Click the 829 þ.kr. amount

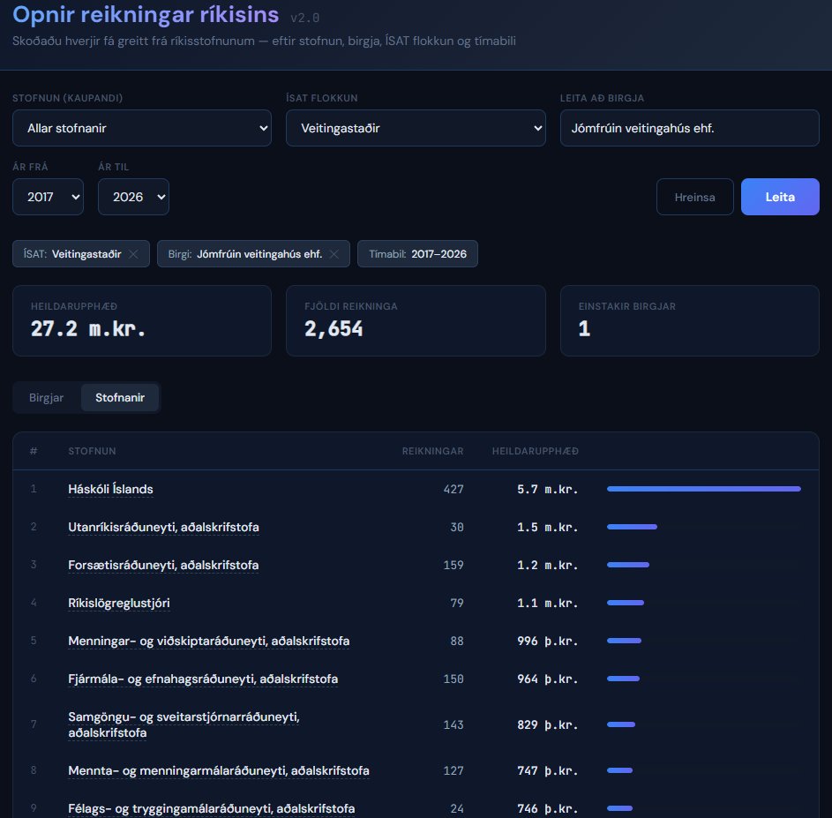coord(547,725)
